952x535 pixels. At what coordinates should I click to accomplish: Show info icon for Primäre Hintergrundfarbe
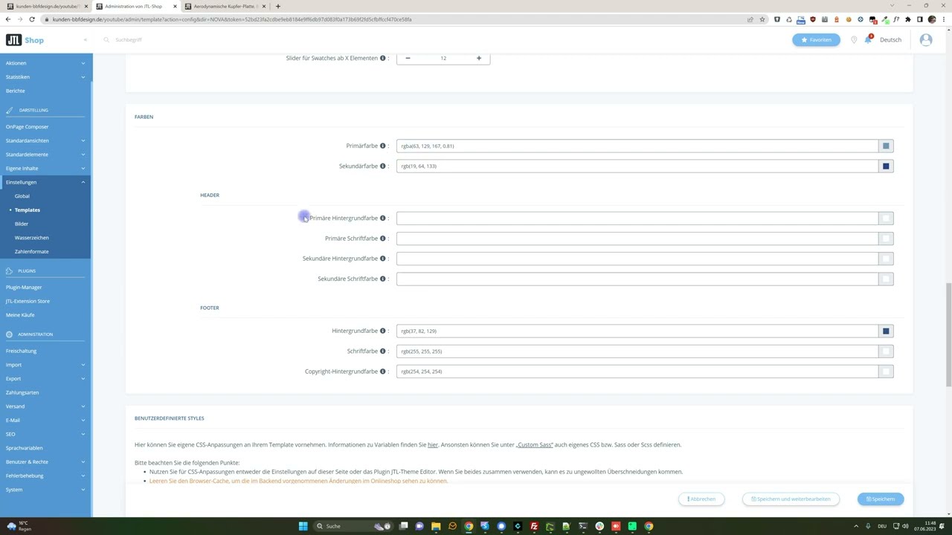pyautogui.click(x=383, y=218)
